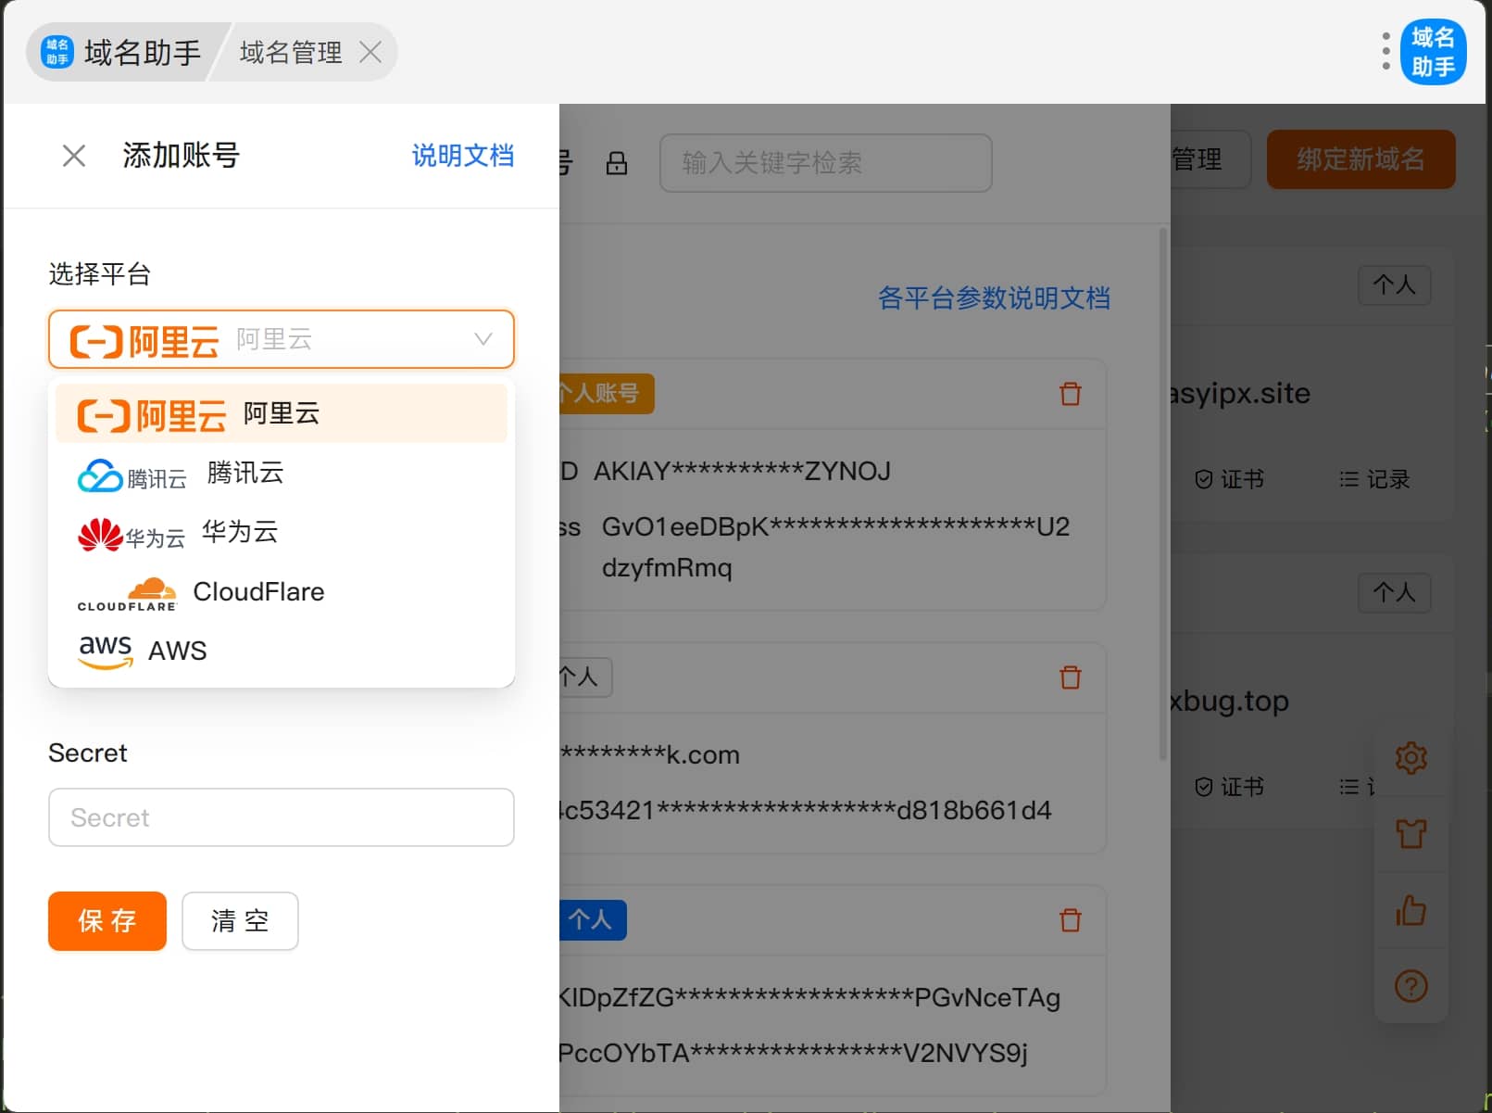
Task: Select 华为云 from platform list
Action: (x=281, y=533)
